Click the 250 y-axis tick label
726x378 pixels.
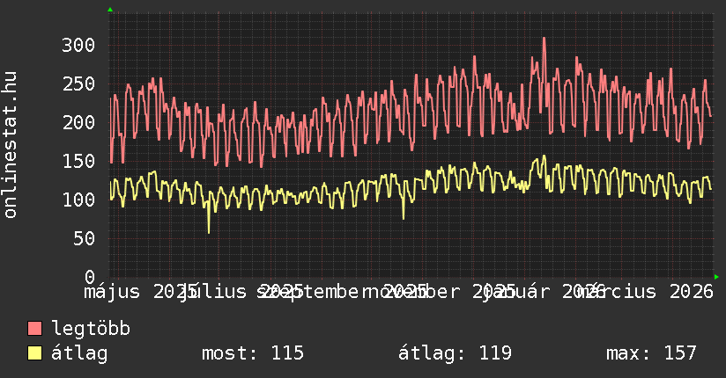pyautogui.click(x=78, y=84)
